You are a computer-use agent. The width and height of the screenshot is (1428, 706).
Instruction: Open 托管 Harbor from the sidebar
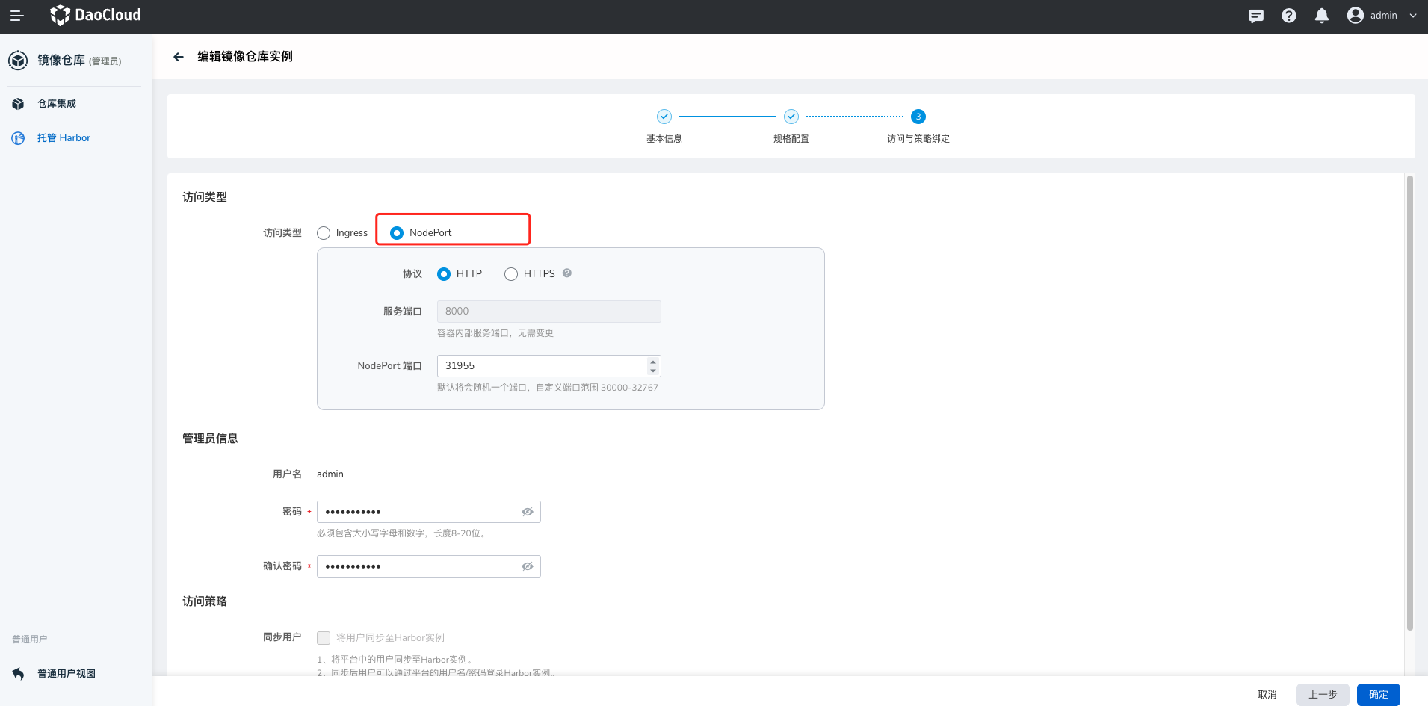64,137
